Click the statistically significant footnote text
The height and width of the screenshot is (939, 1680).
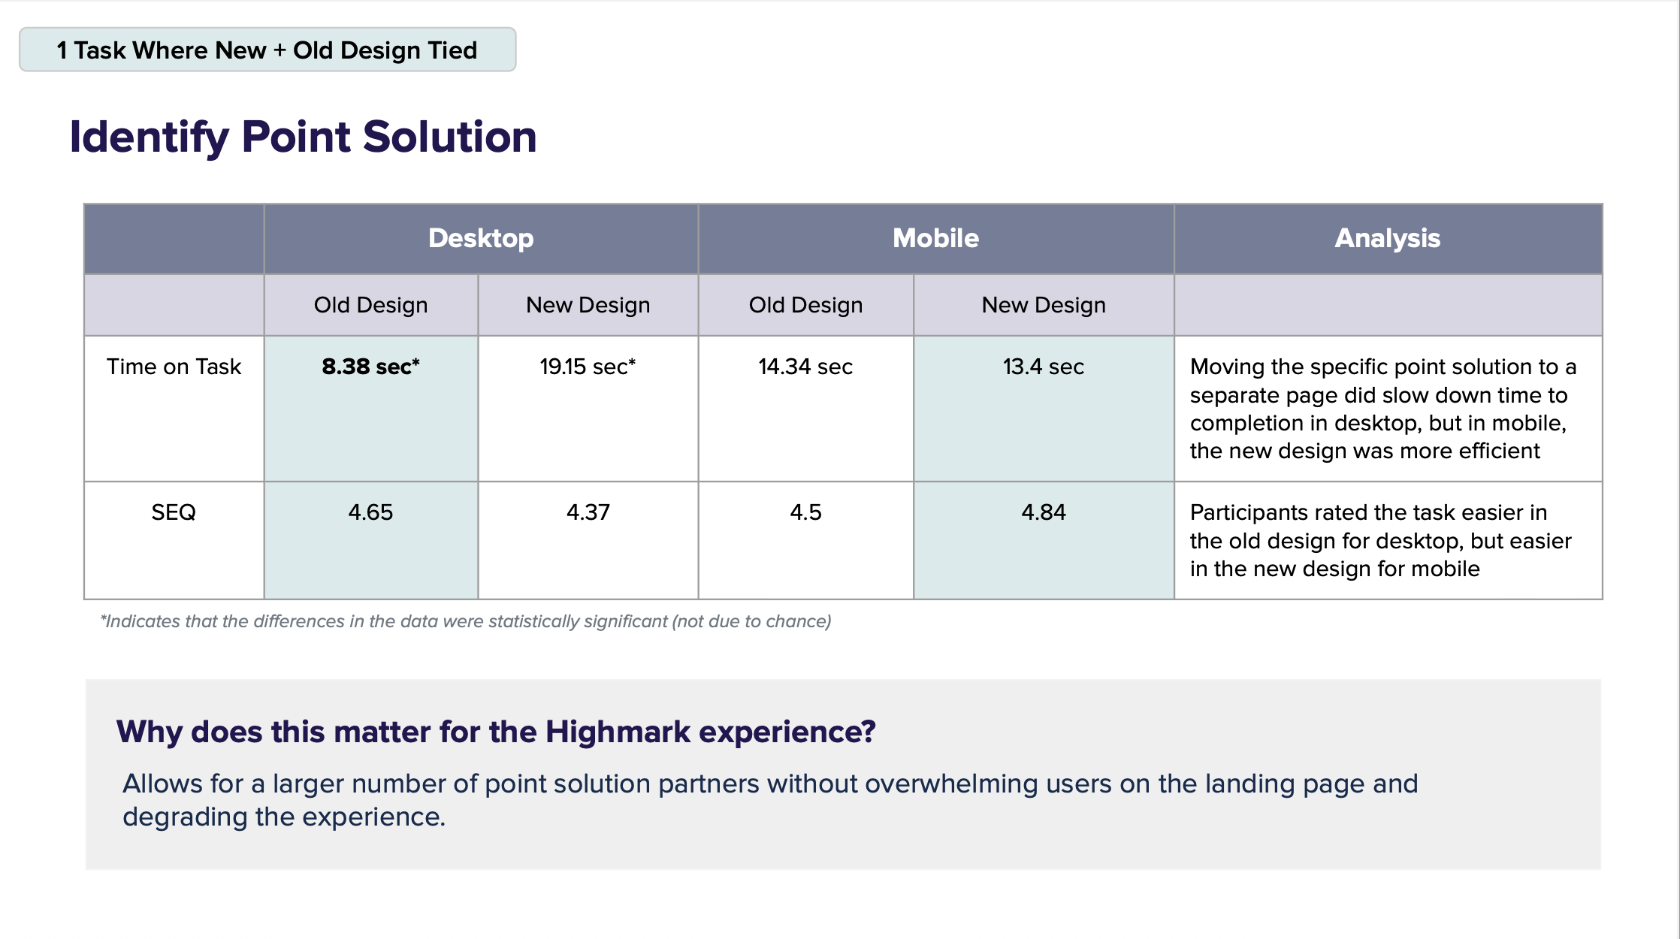pos(466,621)
